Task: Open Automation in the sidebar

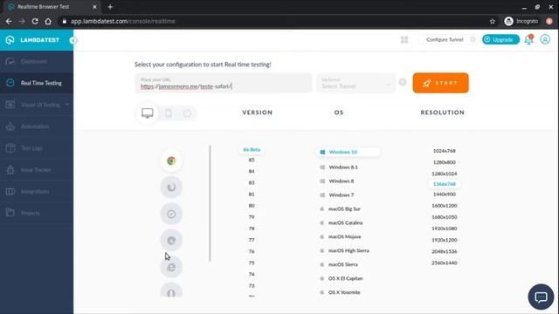Action: pos(37,126)
